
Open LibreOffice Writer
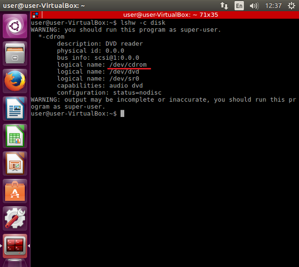point(15,109)
